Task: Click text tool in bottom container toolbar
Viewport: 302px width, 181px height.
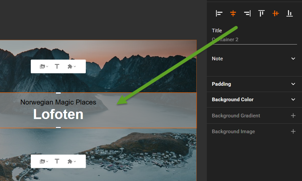Action: [57, 162]
